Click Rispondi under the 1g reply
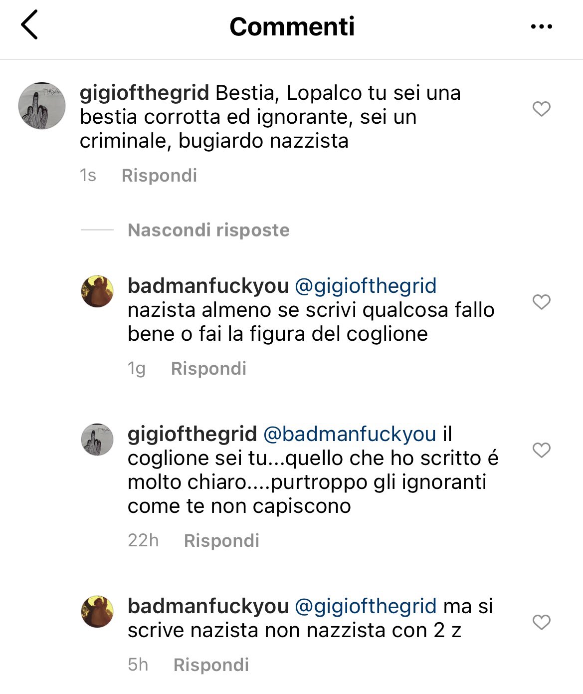 [208, 369]
